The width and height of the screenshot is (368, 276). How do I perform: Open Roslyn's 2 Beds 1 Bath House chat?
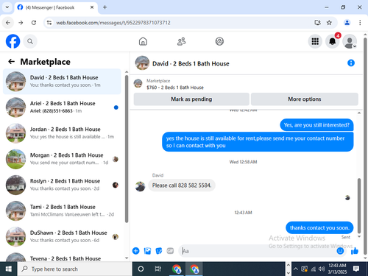pyautogui.click(x=62, y=185)
